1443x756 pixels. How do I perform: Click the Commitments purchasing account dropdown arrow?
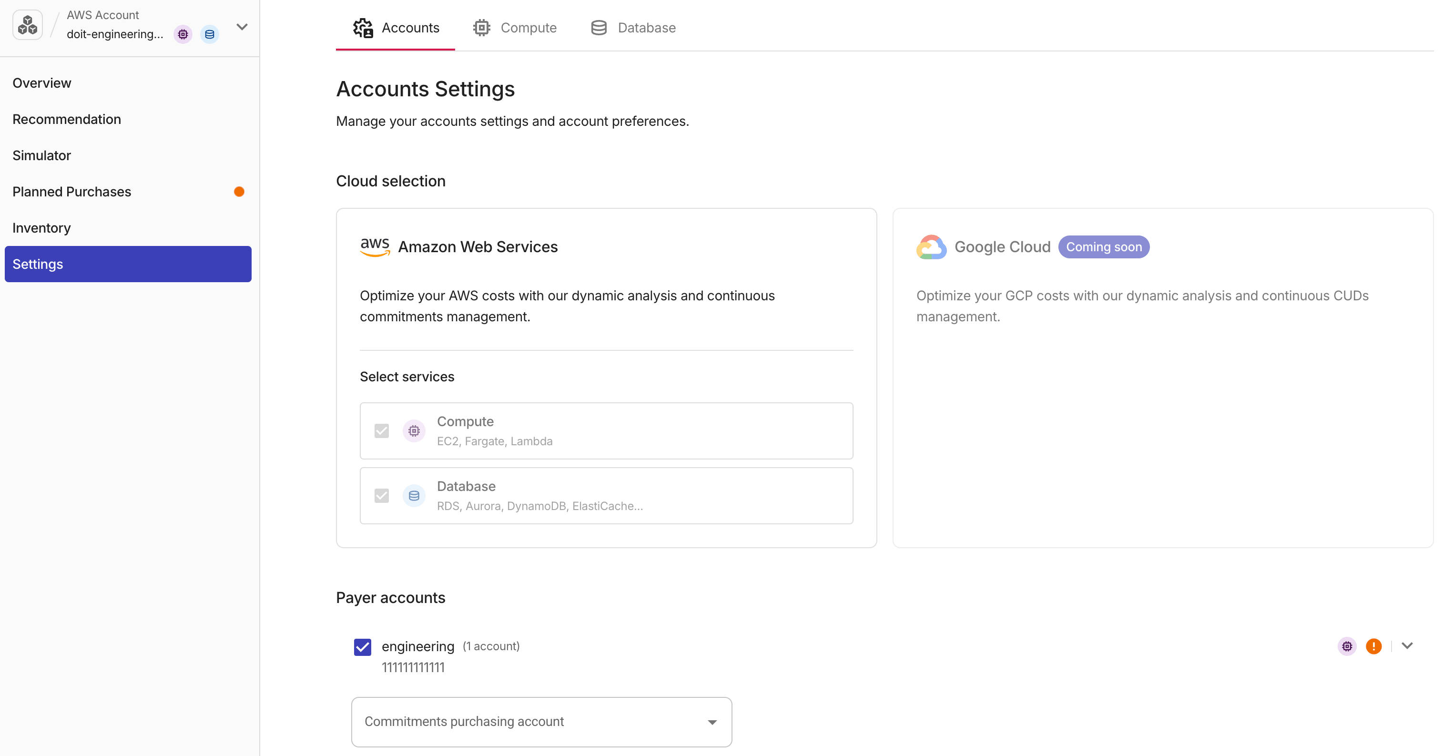point(712,722)
